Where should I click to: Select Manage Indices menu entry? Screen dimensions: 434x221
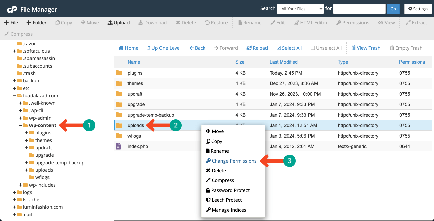coord(226,210)
